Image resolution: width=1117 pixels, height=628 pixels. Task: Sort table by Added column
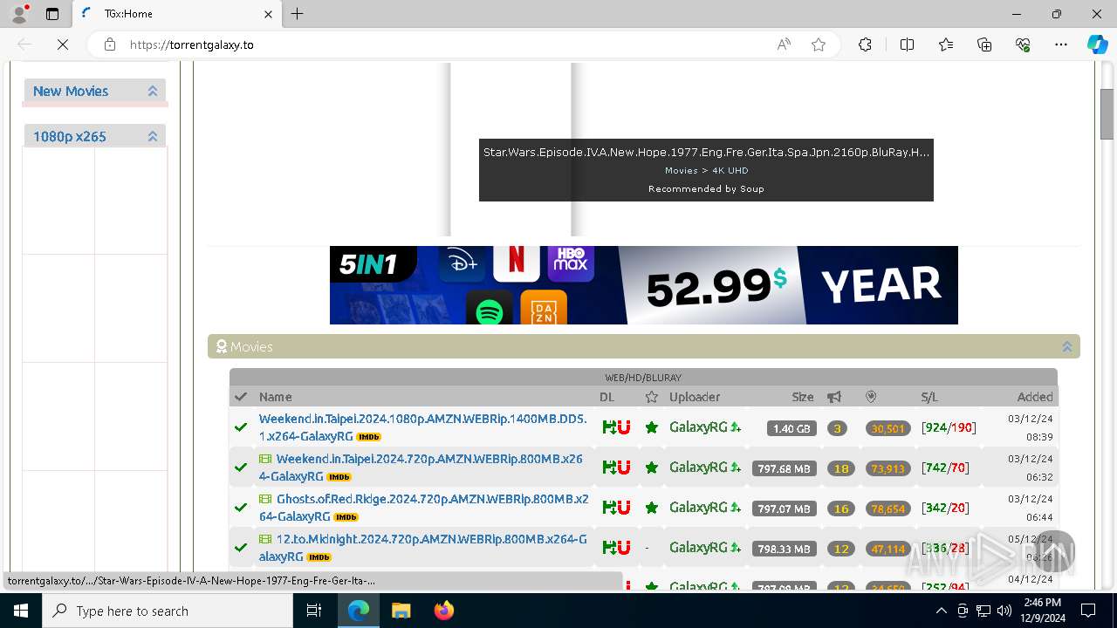coord(1035,397)
